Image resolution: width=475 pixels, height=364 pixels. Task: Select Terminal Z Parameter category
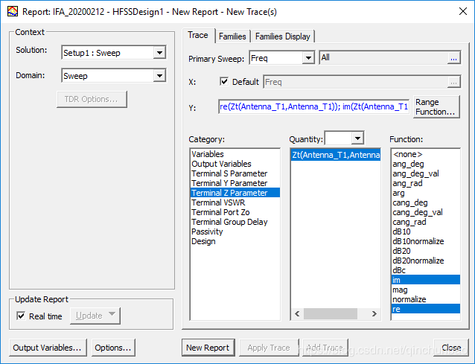(235, 193)
